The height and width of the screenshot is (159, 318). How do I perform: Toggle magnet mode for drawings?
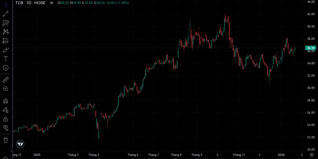(x=6, y=101)
